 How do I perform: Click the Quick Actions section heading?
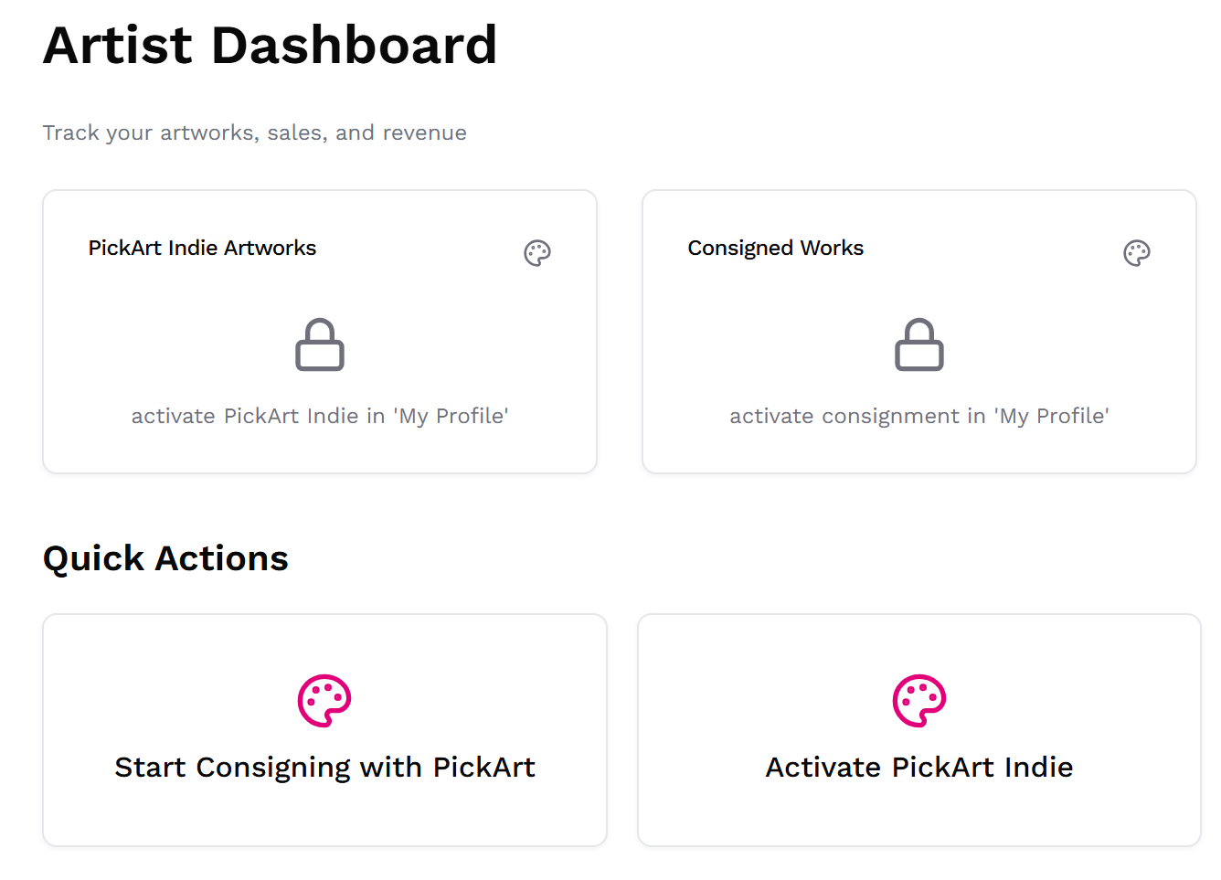pos(165,558)
